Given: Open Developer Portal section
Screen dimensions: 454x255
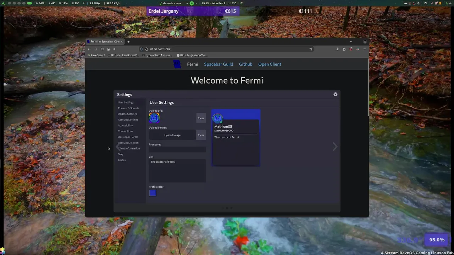Looking at the screenshot, I should click(x=128, y=137).
